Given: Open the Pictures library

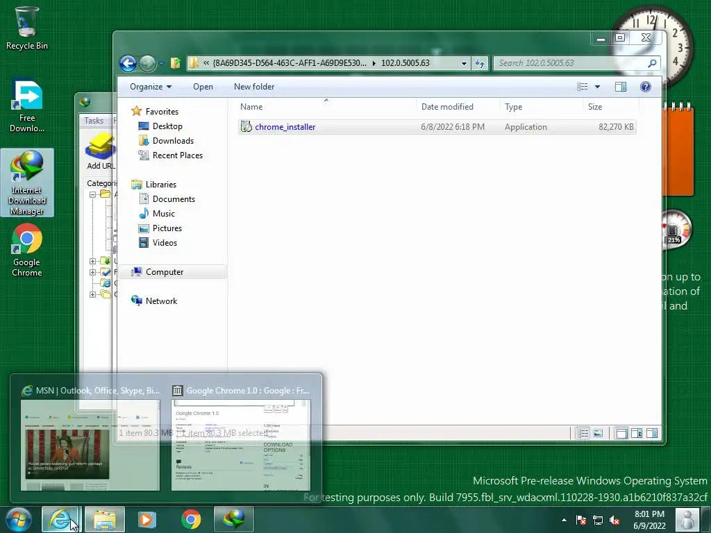Looking at the screenshot, I should [x=167, y=228].
